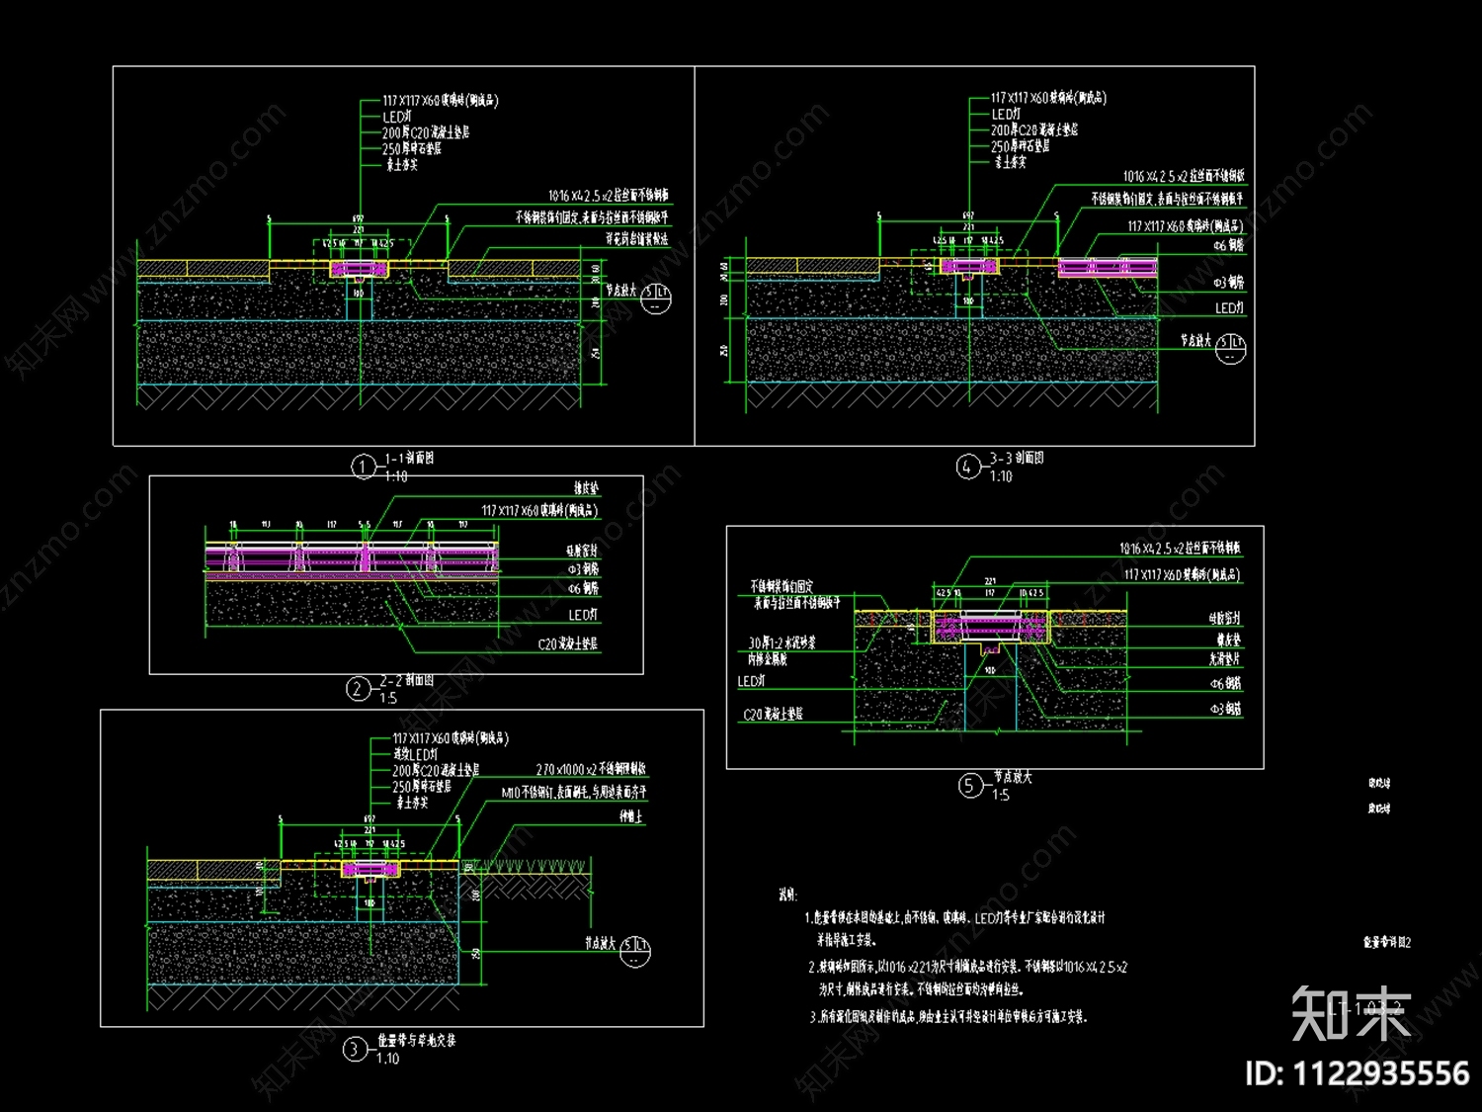Viewport: 1482px width, 1112px height.
Task: Click the '1:5' scale under drawing 5
Action: tap(1001, 795)
